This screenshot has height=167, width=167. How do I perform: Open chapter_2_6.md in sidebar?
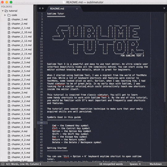coord(21,75)
